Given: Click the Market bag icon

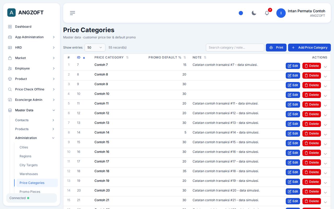Looking at the screenshot, I should click(x=10, y=58).
